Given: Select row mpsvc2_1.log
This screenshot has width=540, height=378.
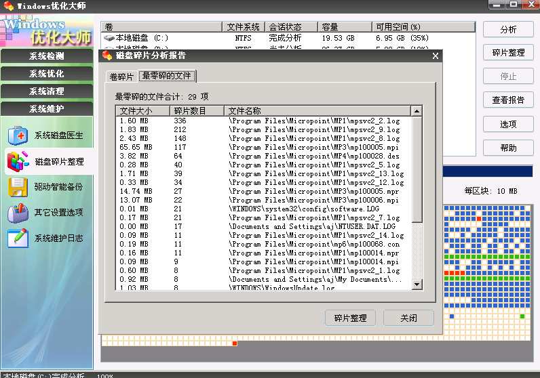Looking at the screenshot, I should tap(263, 271).
